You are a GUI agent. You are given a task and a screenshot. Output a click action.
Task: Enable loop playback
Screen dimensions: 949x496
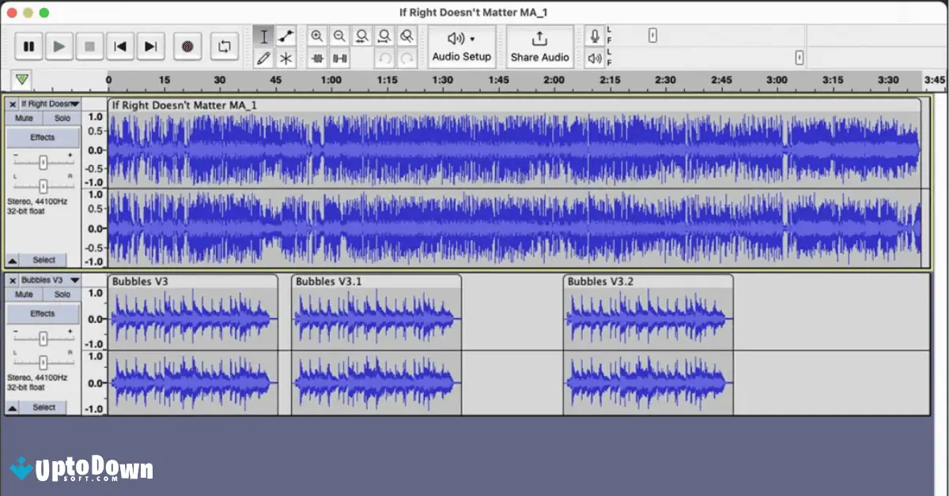pos(224,46)
